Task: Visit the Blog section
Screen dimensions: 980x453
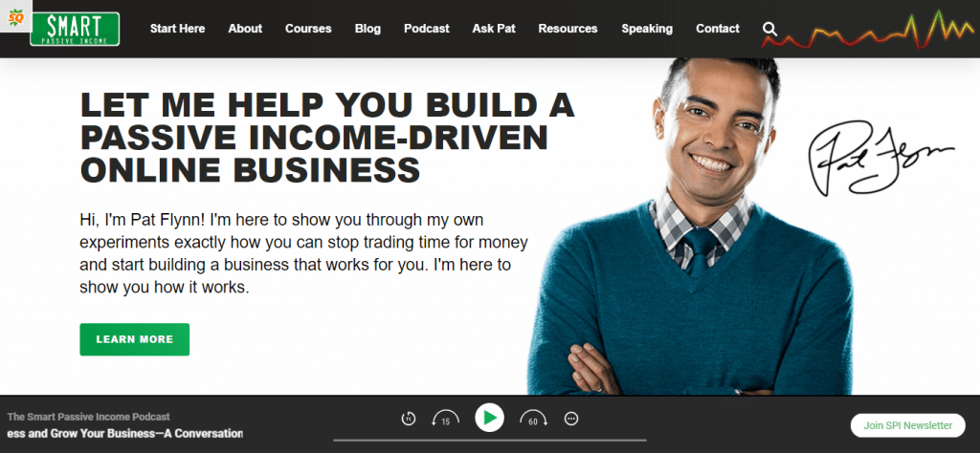Action: pyautogui.click(x=367, y=29)
